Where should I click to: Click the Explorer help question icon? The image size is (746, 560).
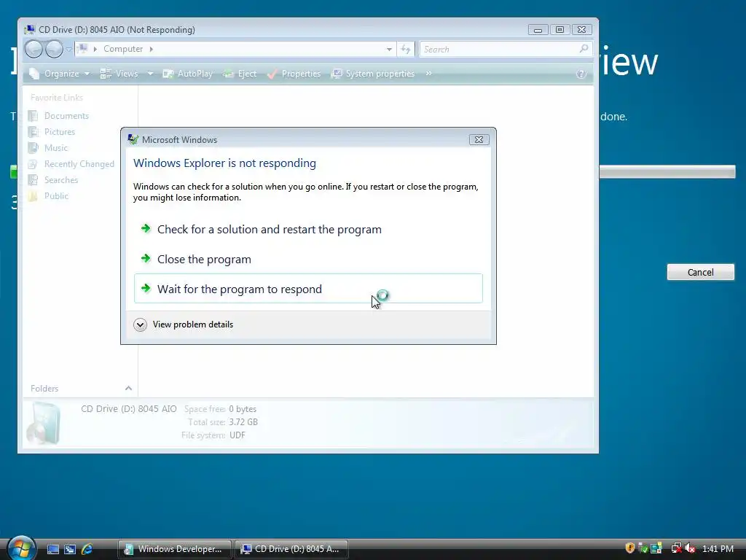tap(581, 74)
